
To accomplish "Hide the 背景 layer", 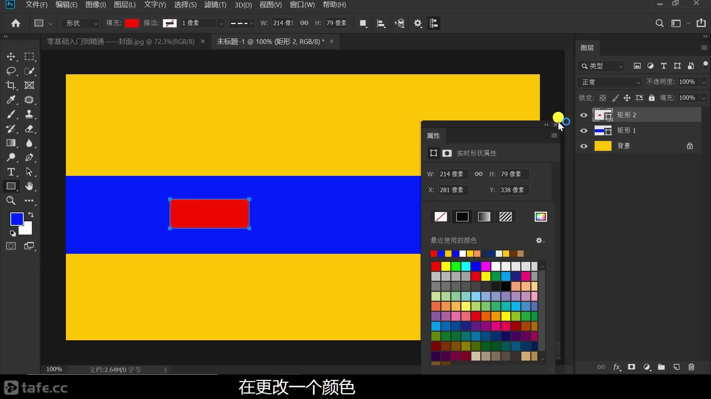I will 584,146.
